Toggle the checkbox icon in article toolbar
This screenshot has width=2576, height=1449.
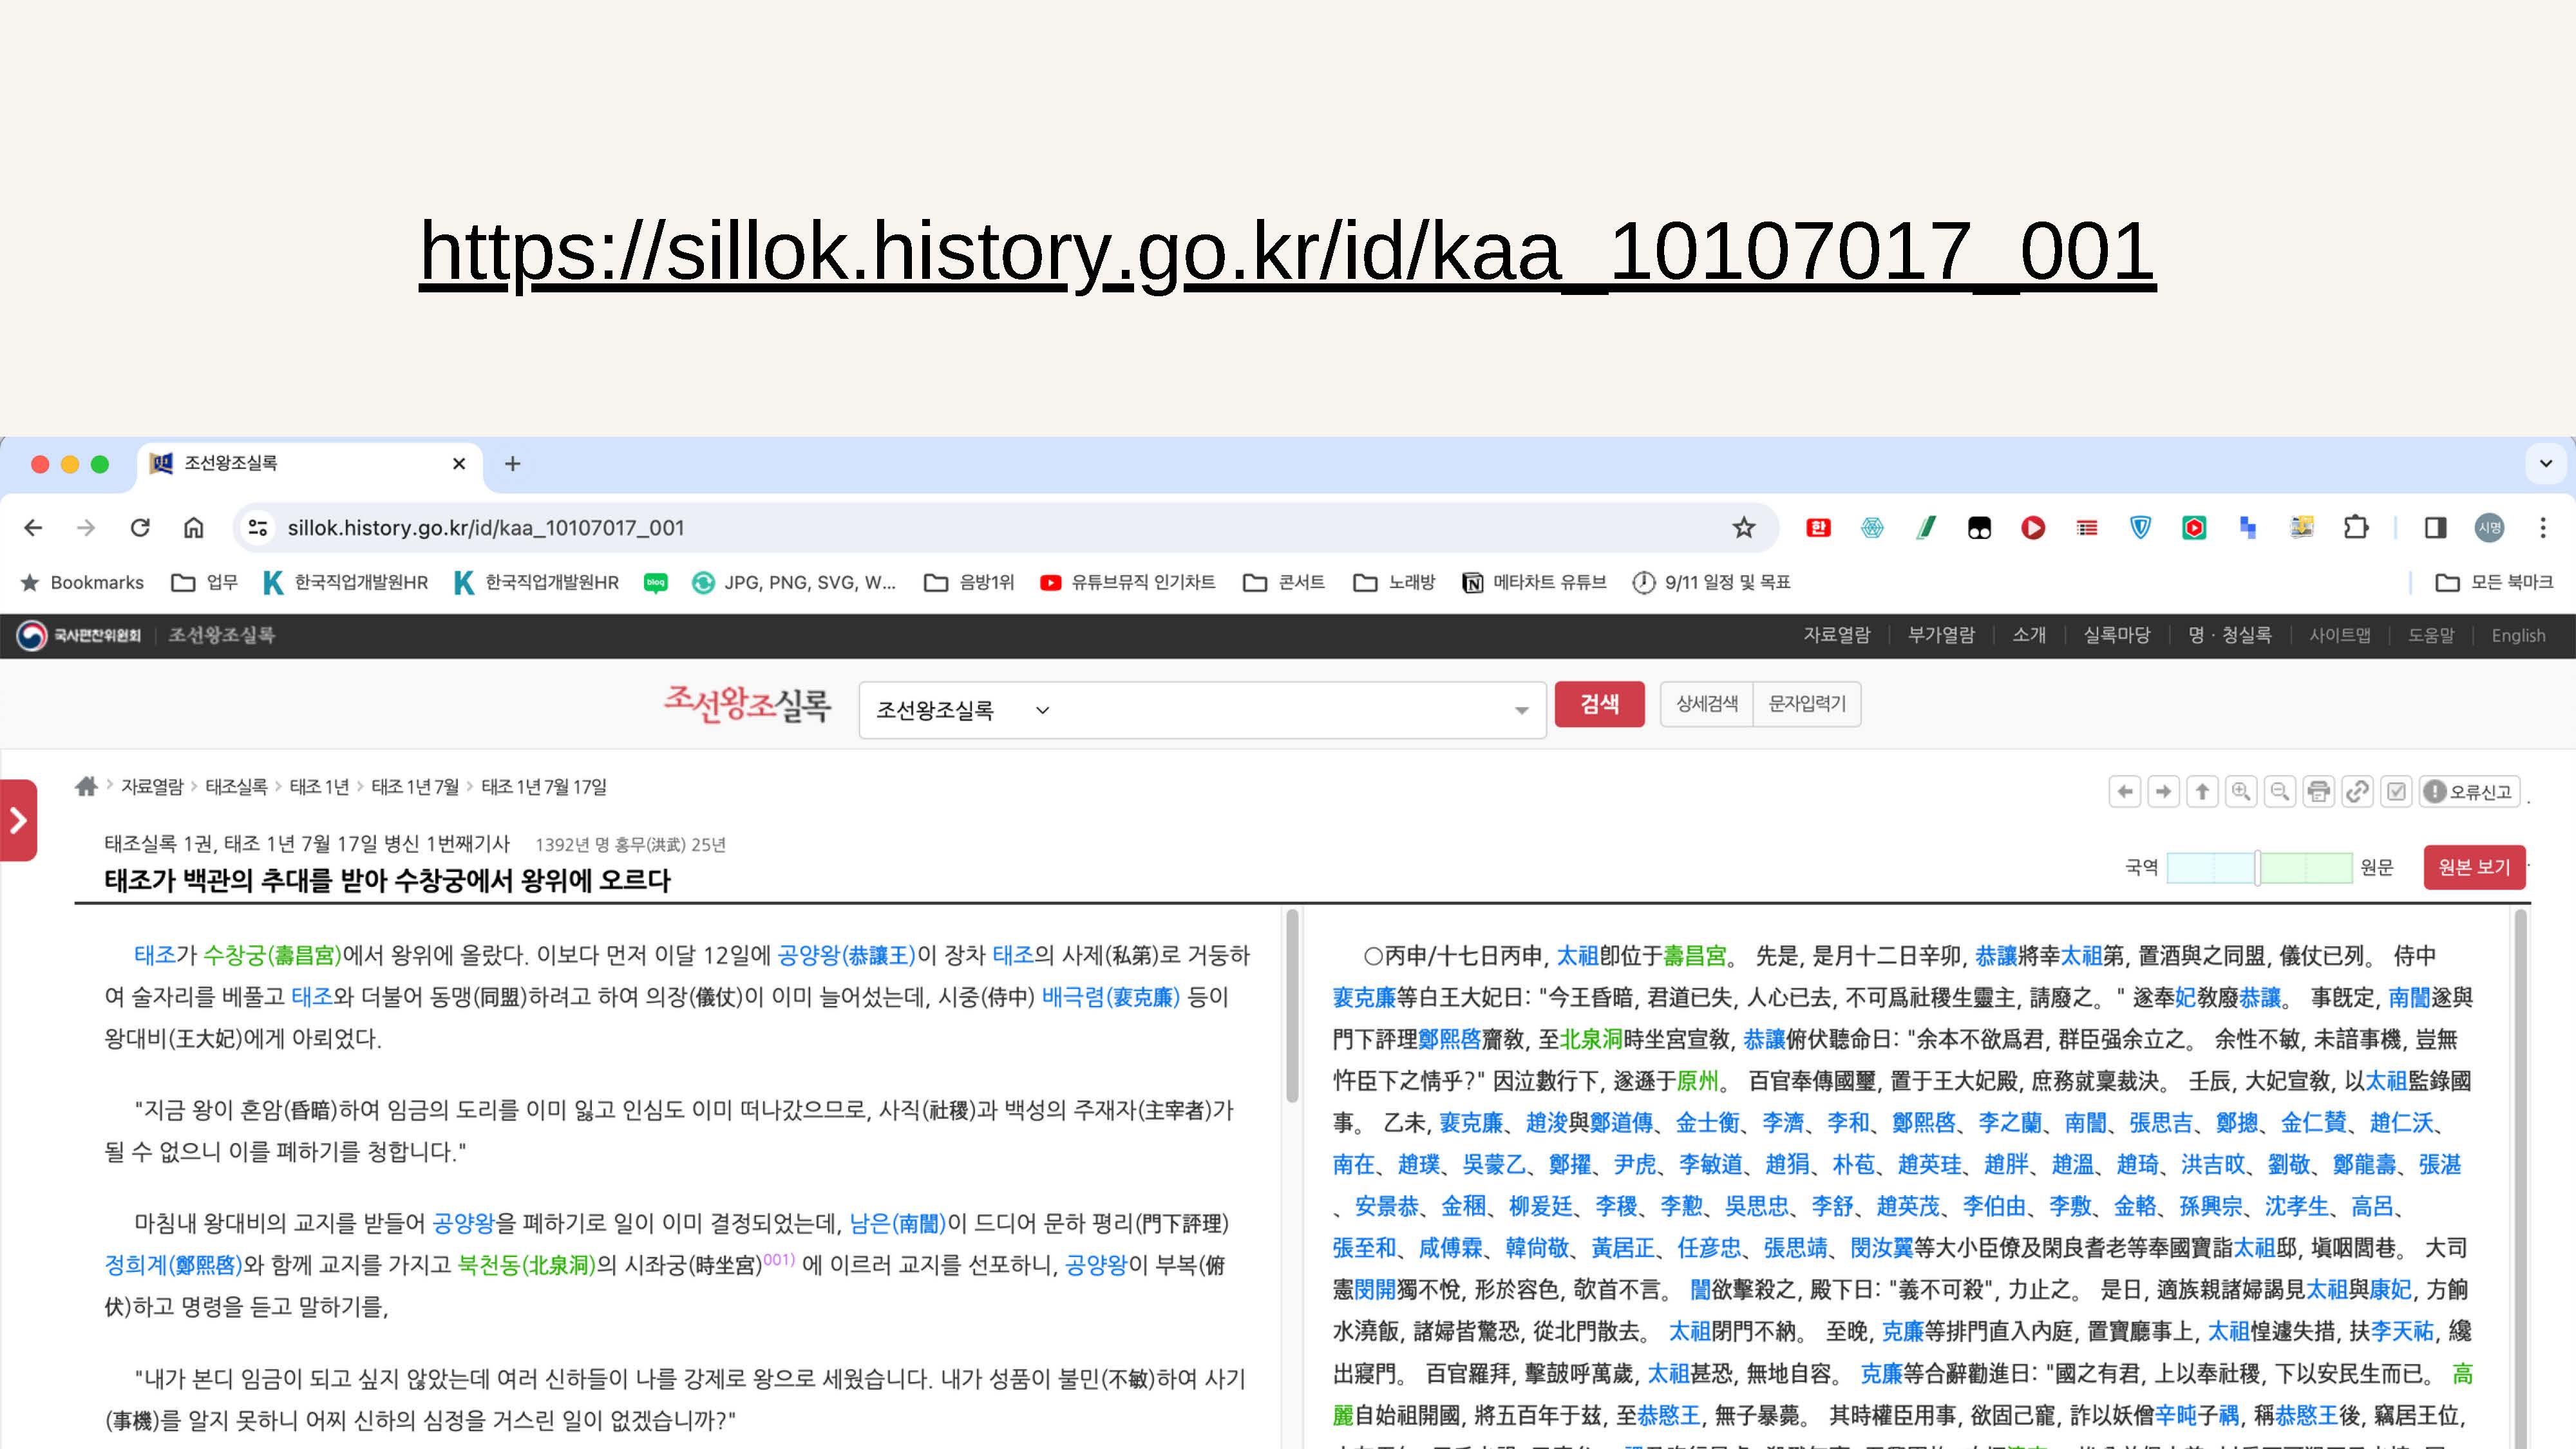tap(2396, 792)
